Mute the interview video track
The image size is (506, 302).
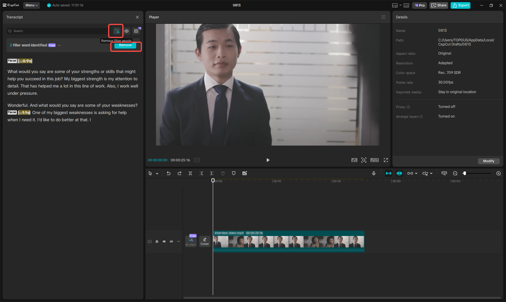(171, 241)
